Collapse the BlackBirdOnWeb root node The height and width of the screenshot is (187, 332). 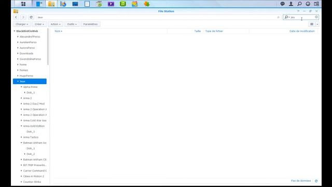click(15, 31)
